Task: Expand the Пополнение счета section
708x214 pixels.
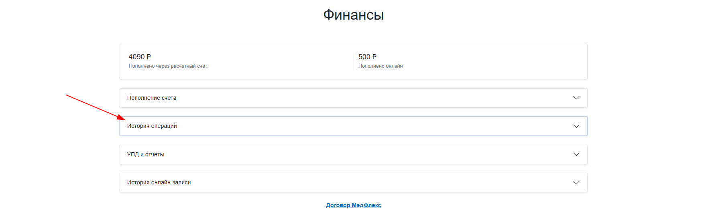Action: click(353, 98)
